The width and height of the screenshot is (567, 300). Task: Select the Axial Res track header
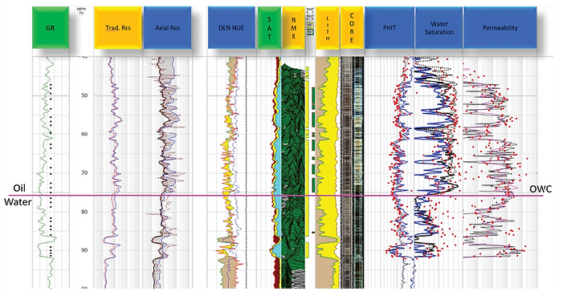tap(167, 28)
